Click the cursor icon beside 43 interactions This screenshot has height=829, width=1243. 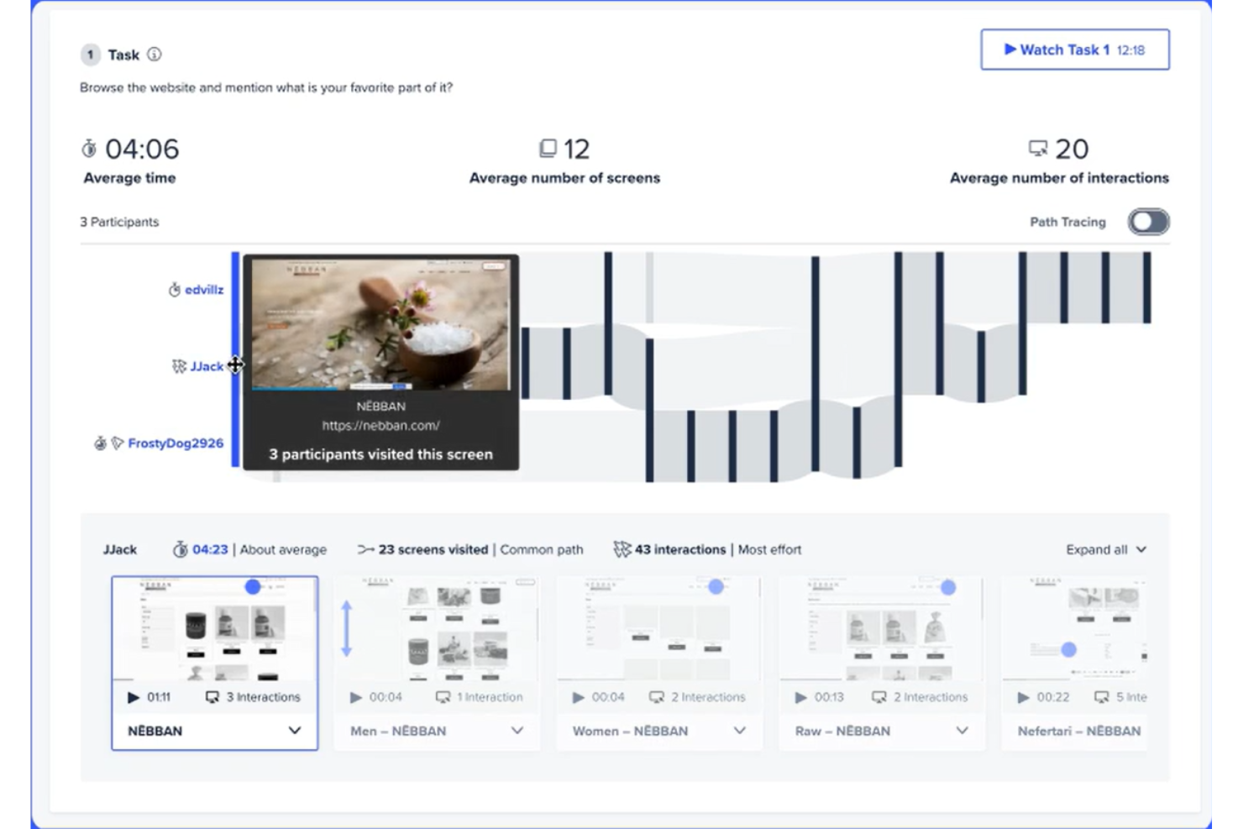pos(621,549)
